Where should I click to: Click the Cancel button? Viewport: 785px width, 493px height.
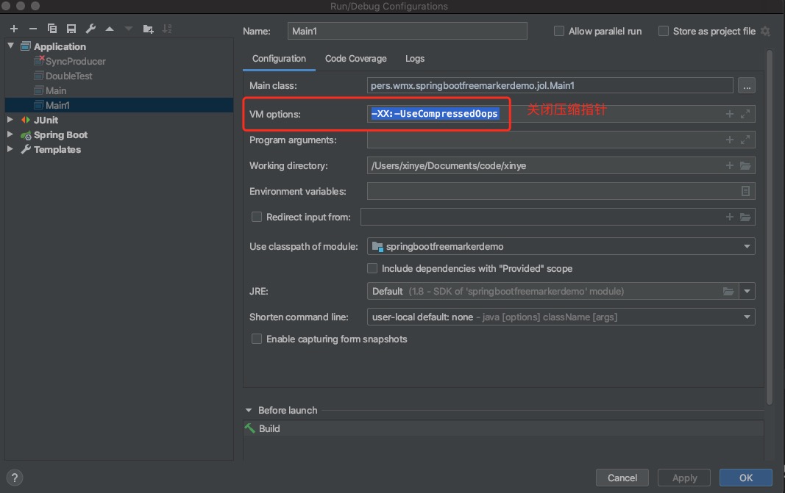(x=622, y=478)
